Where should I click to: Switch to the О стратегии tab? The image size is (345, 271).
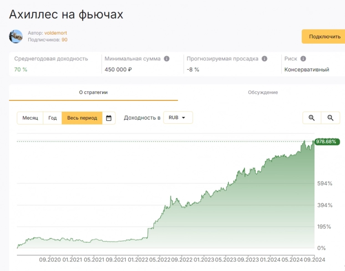point(93,92)
